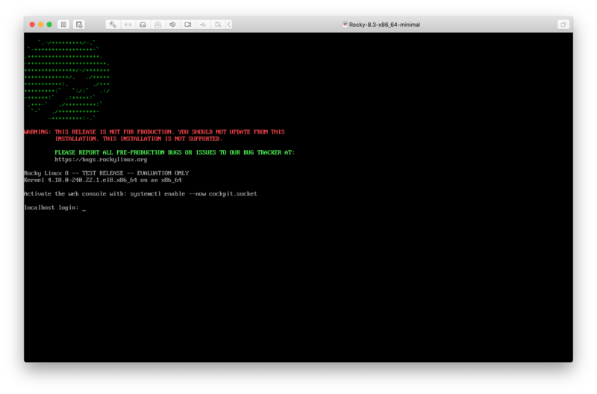Close the VM window with red button
This screenshot has width=597, height=394.
pos(32,25)
